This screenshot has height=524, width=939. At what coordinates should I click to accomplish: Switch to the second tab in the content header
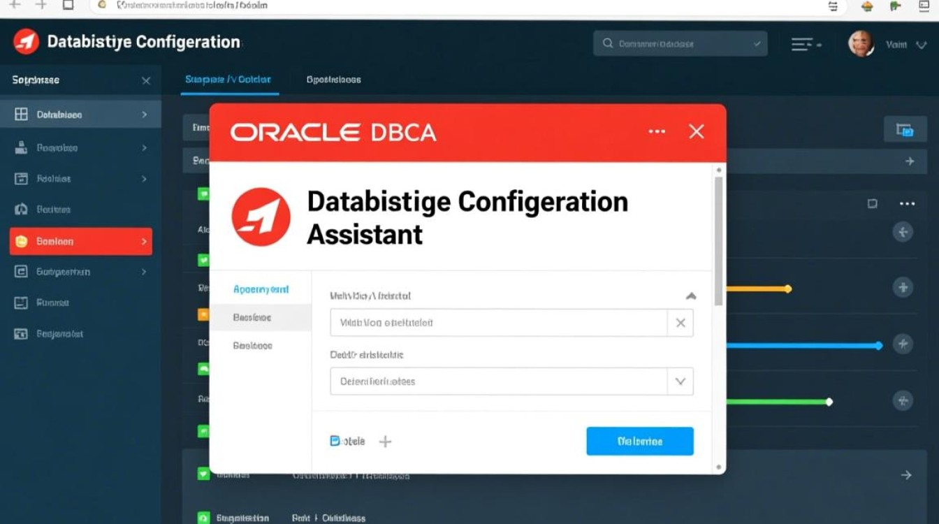333,80
